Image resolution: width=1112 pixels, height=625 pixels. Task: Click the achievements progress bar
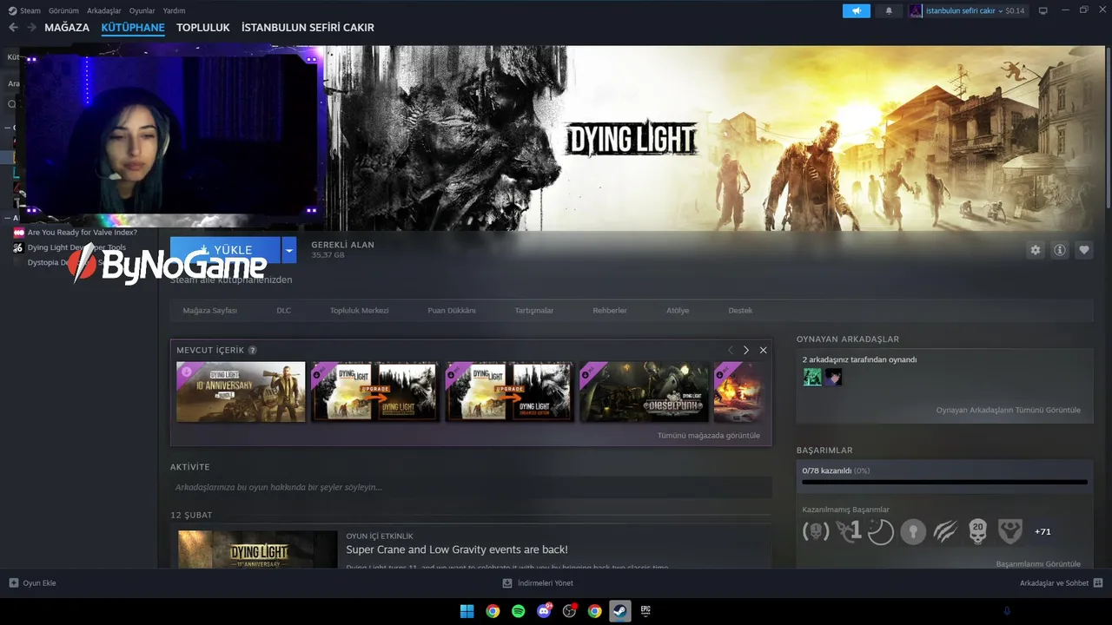click(944, 482)
